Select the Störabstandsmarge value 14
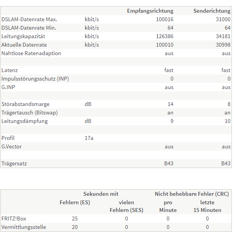 tap(171, 104)
